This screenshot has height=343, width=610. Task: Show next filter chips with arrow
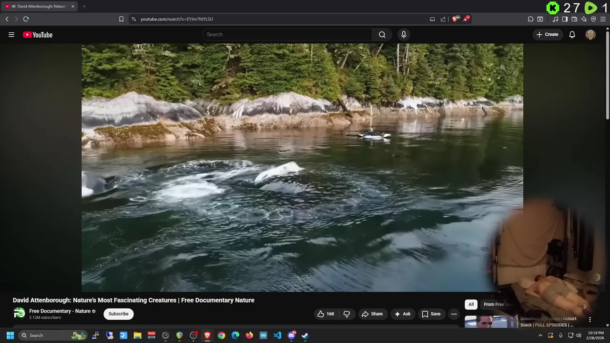[x=585, y=306]
